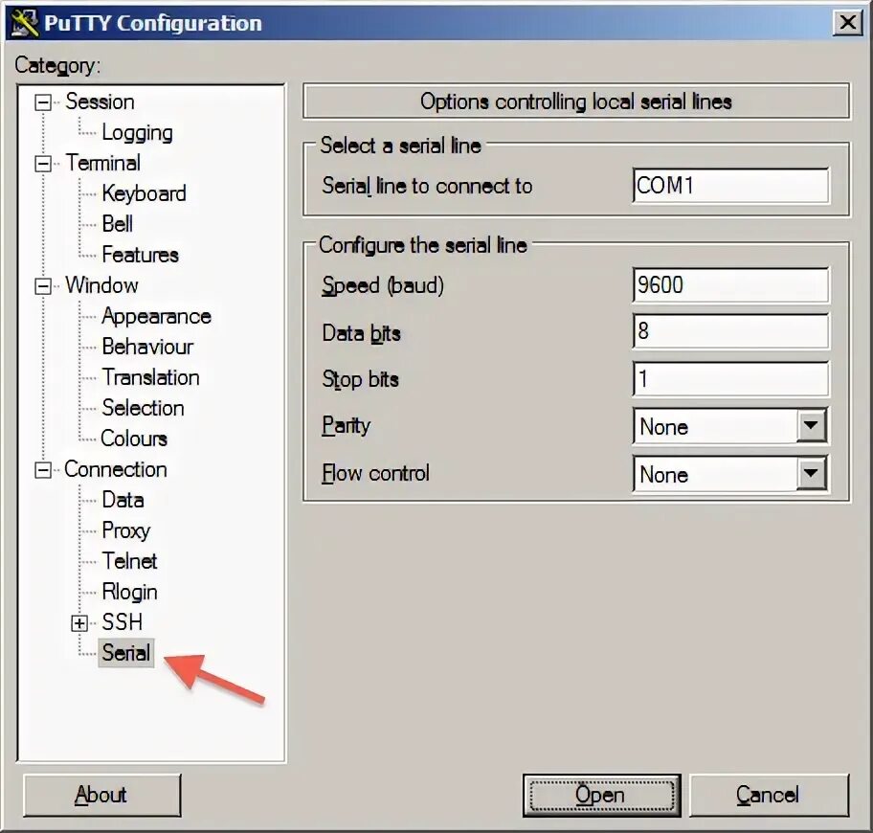Click the Stop bits field
Image resolution: width=873 pixels, height=833 pixels.
[x=730, y=379]
